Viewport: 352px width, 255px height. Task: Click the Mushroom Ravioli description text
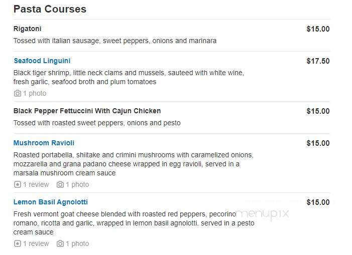pos(134,164)
